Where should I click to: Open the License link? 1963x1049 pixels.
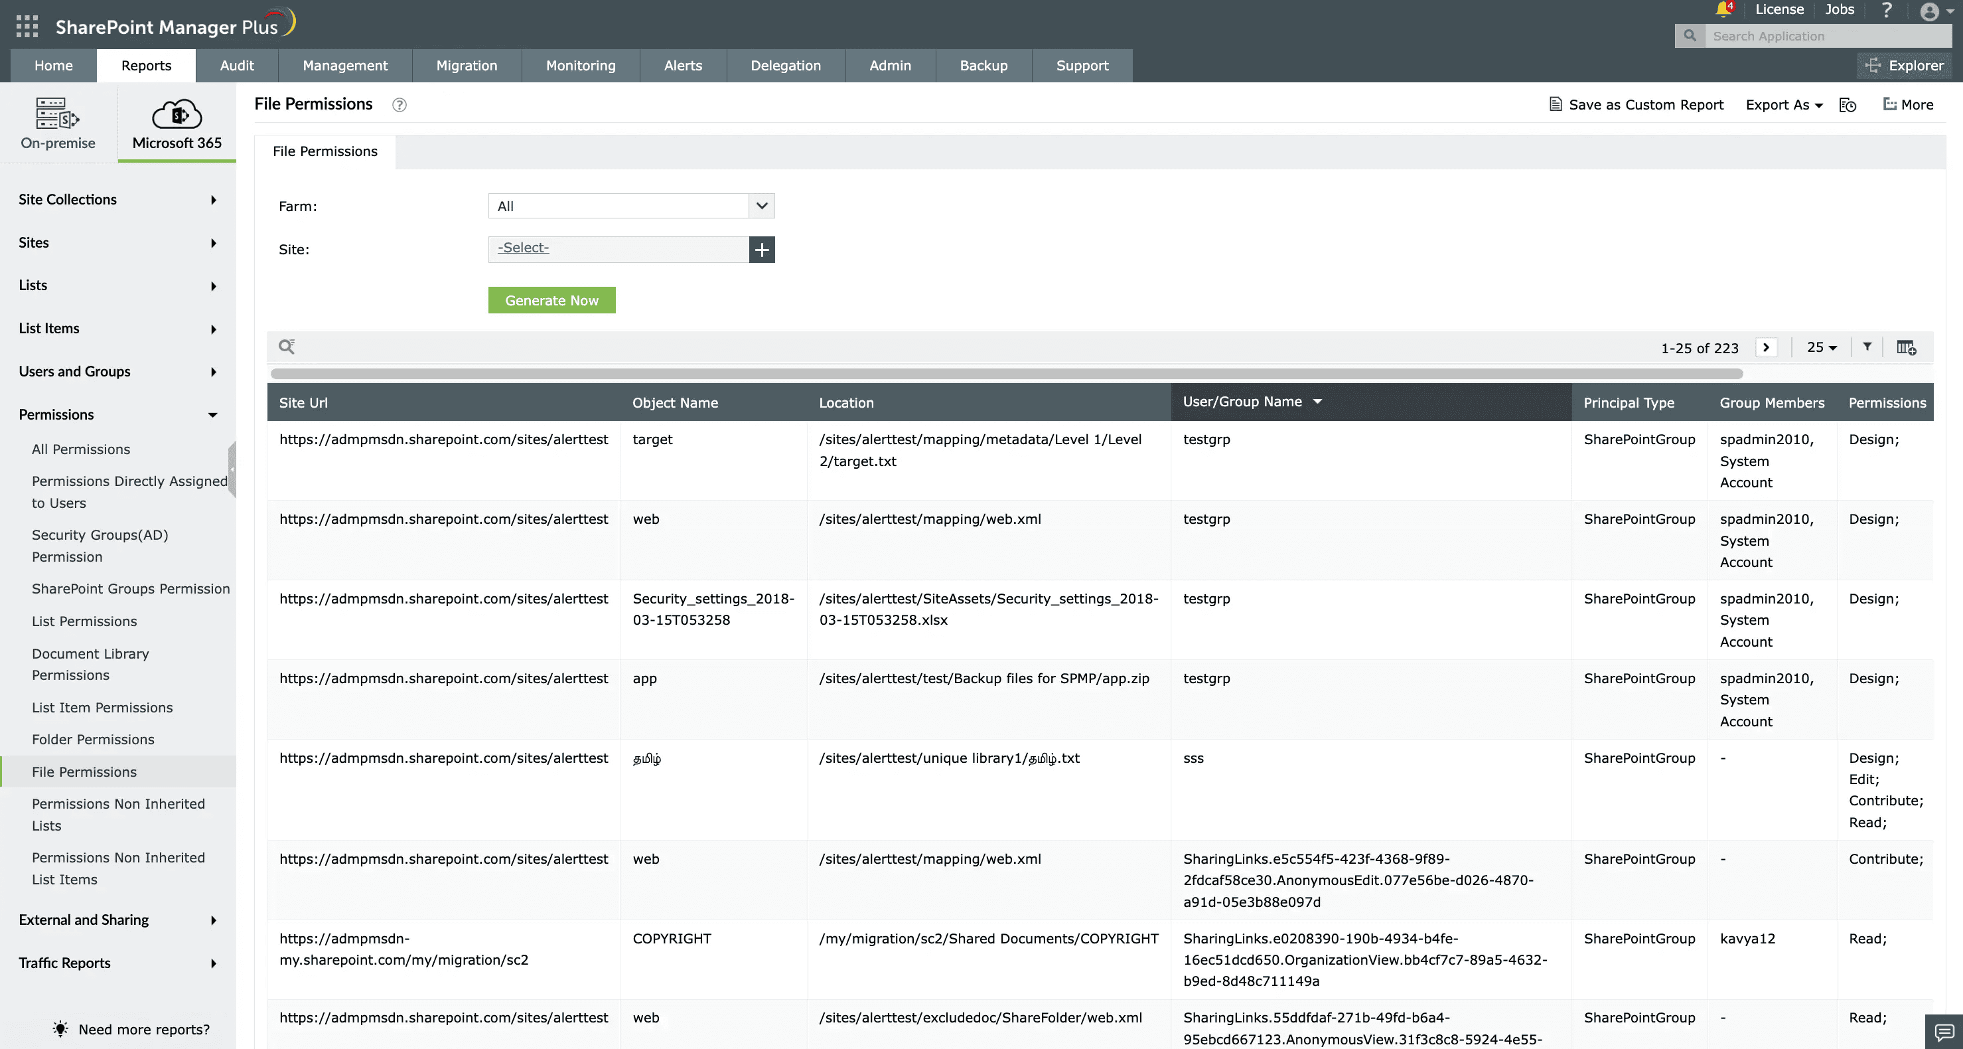(1779, 9)
